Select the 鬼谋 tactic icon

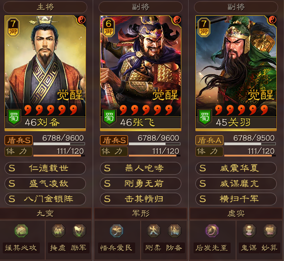pos(249,231)
